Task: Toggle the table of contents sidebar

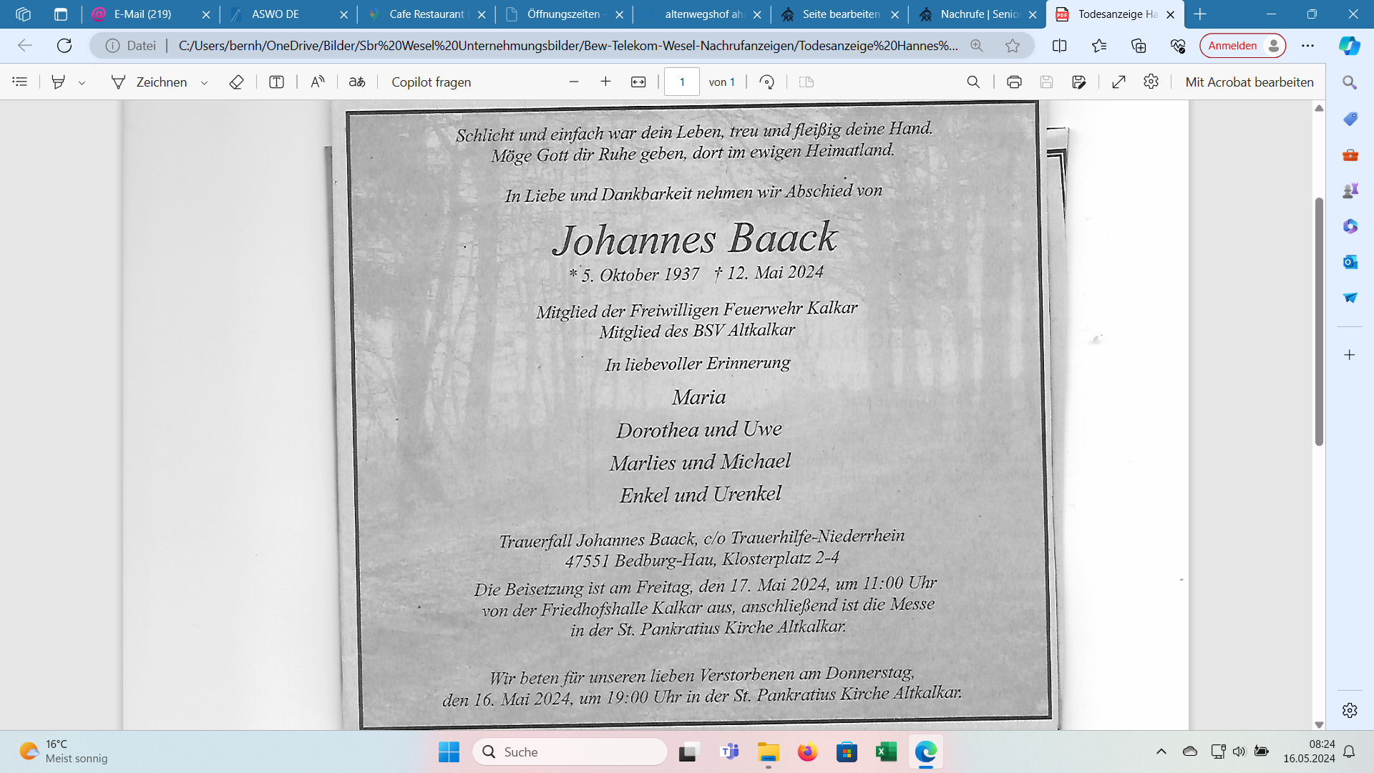Action: tap(20, 82)
